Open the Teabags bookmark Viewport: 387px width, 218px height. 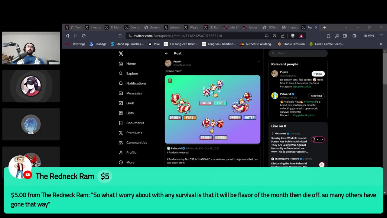pyautogui.click(x=98, y=44)
